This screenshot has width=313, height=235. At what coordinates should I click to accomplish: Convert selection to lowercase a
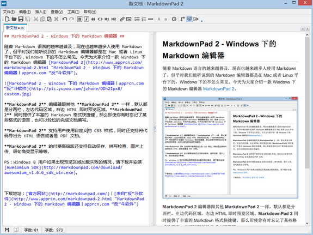(165, 19)
